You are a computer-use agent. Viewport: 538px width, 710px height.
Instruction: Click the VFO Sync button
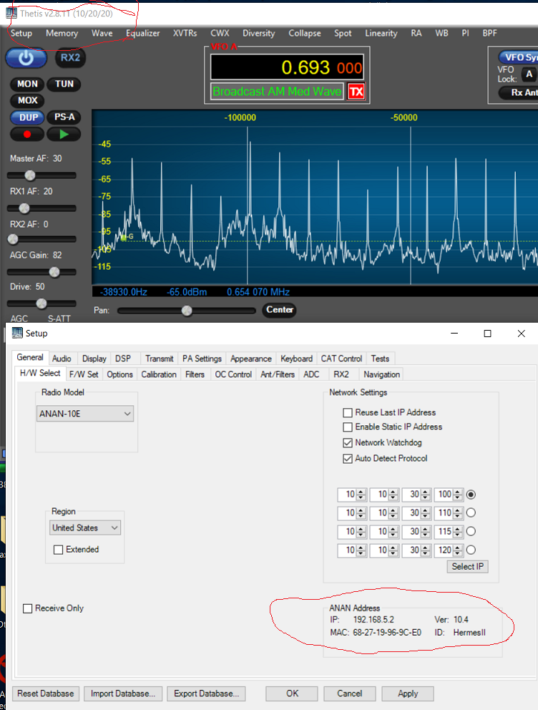click(519, 57)
